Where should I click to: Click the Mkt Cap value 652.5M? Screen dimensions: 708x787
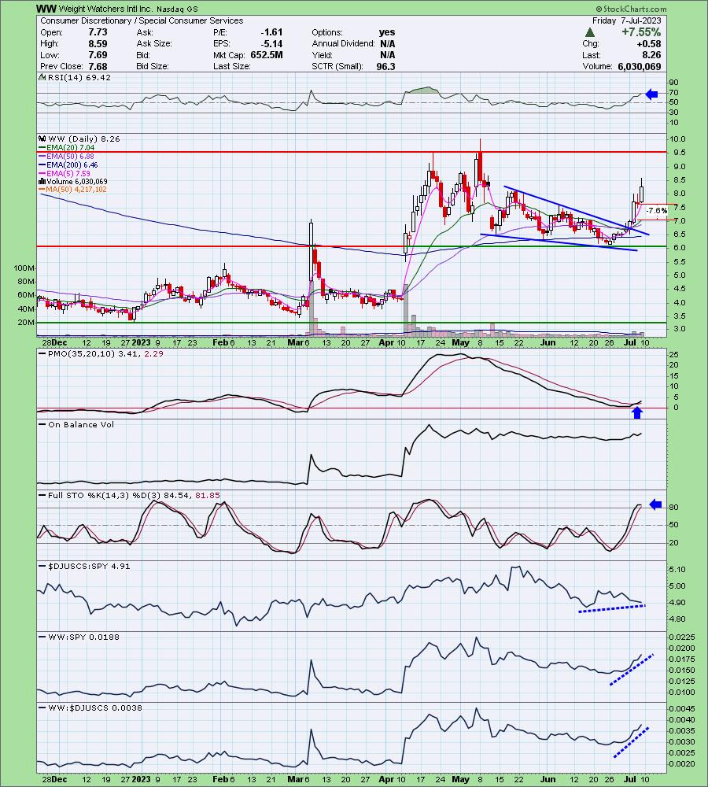tap(267, 55)
